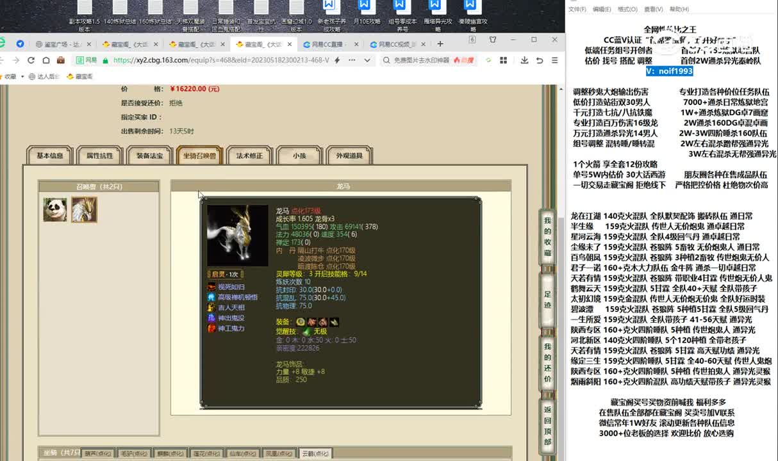Open the 编辑(E) menu in Notepad
778x461 pixels.
tap(602, 9)
